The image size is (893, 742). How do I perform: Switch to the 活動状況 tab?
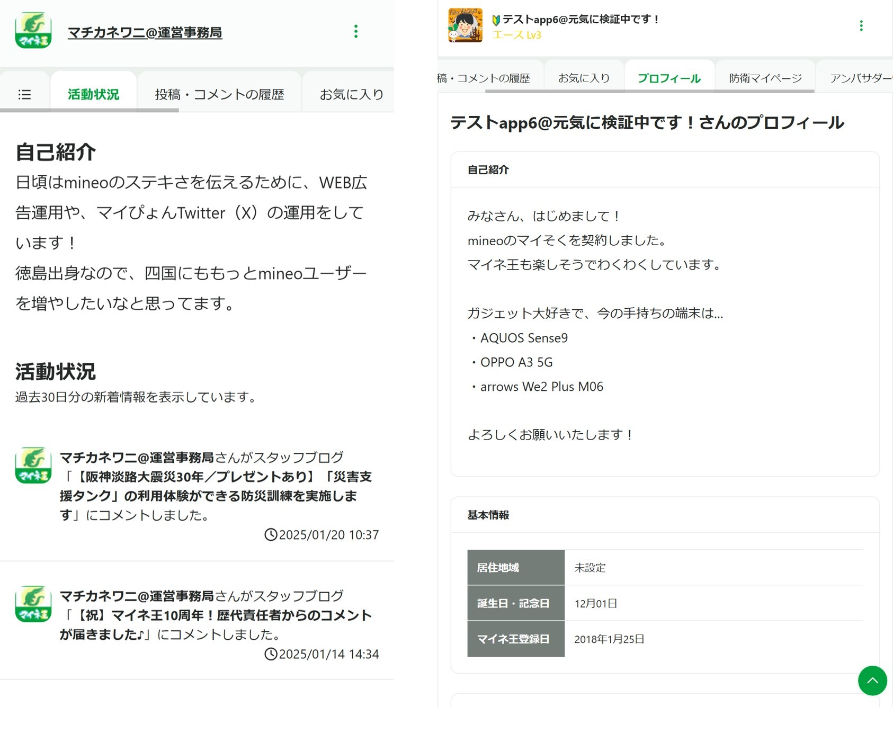pyautogui.click(x=93, y=95)
